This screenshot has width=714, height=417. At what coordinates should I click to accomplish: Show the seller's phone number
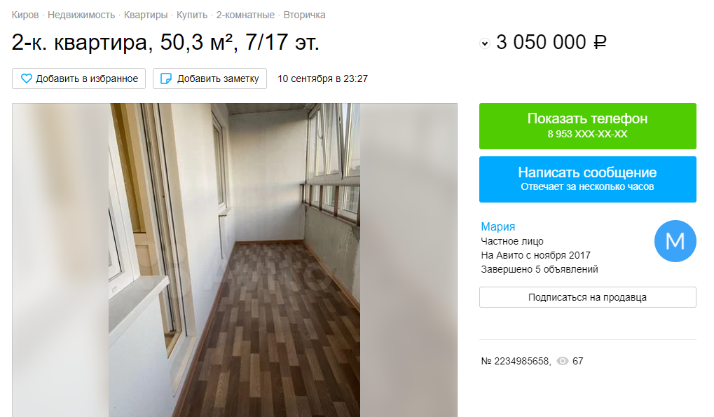click(x=587, y=126)
